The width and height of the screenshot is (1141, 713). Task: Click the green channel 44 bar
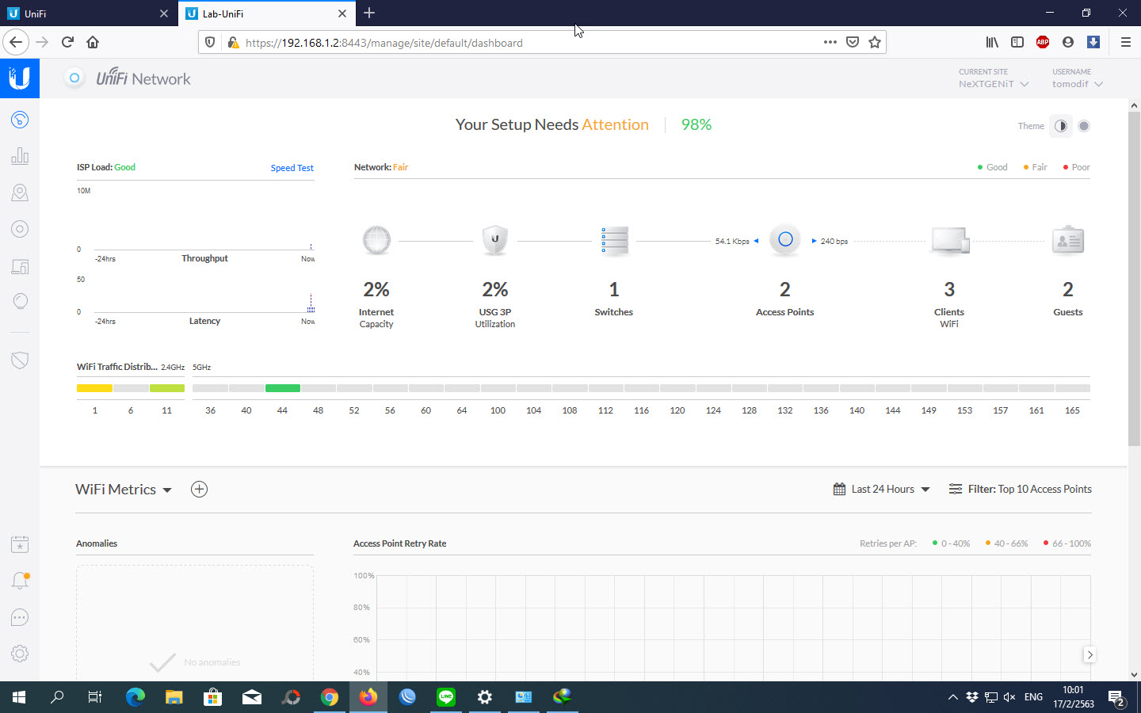(x=282, y=388)
